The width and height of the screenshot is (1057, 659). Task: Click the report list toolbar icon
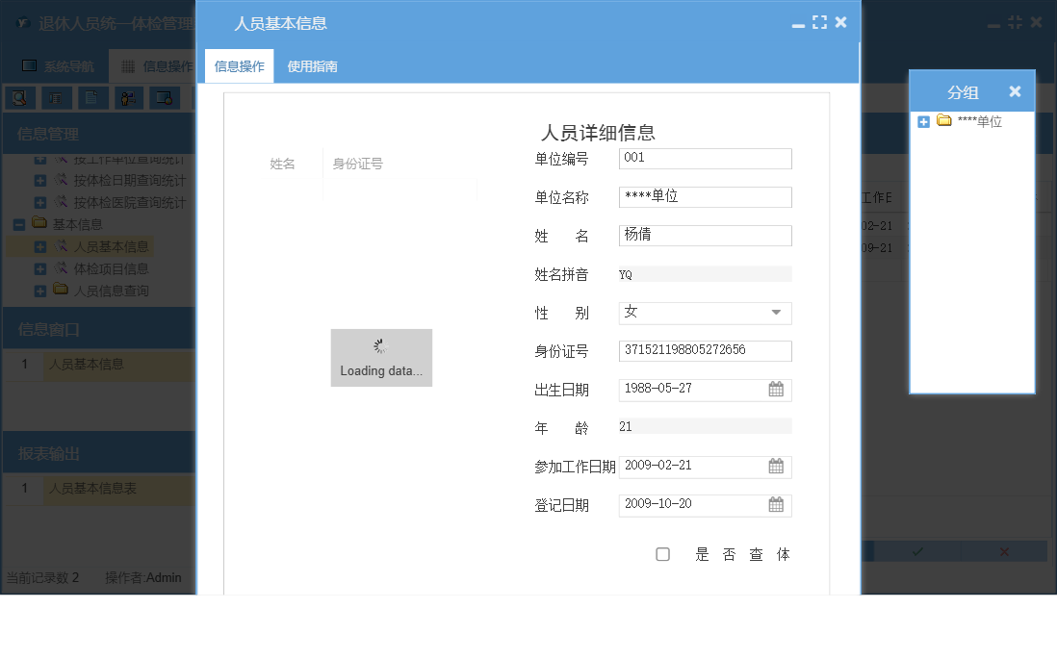point(56,97)
